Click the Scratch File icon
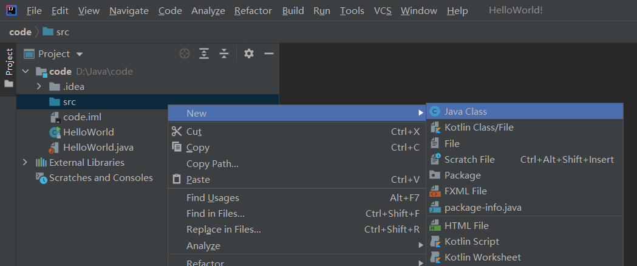 (435, 159)
